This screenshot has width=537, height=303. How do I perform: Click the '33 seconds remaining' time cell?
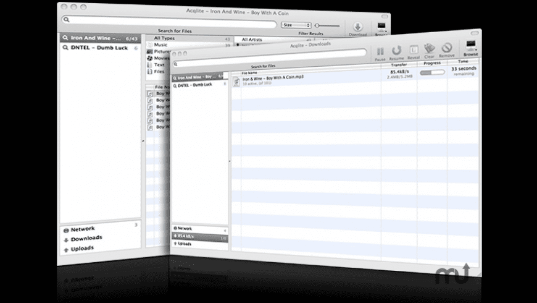pyautogui.click(x=464, y=71)
